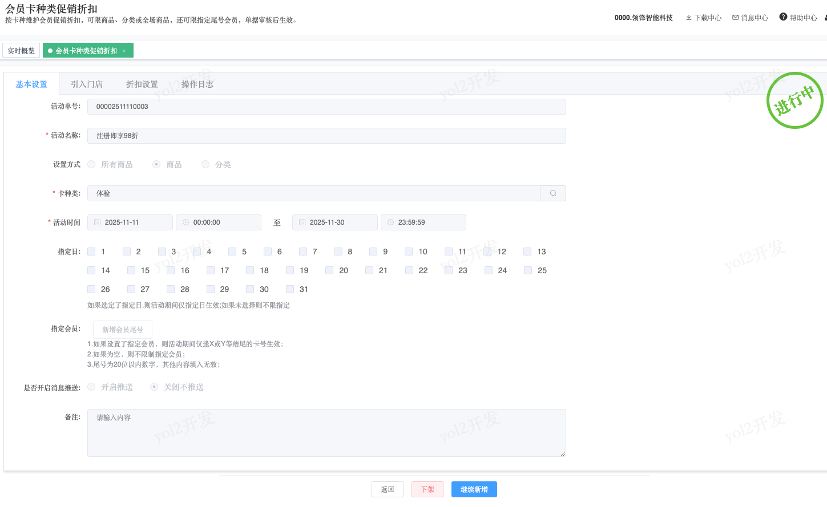This screenshot has width=827, height=507.
Task: Click the calendar icon in end date 2025-11-30
Action: [302, 222]
